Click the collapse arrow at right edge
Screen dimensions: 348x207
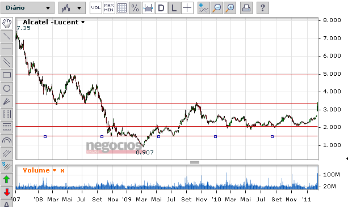click(x=347, y=158)
